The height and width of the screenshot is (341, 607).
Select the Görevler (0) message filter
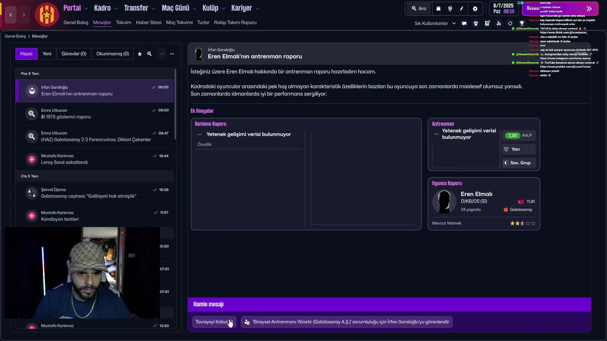74,54
